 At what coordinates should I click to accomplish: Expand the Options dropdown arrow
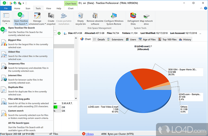(x=6, y=24)
